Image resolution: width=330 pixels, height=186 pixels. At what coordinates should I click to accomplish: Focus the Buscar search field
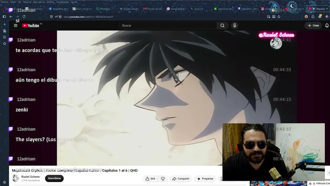tap(168, 26)
